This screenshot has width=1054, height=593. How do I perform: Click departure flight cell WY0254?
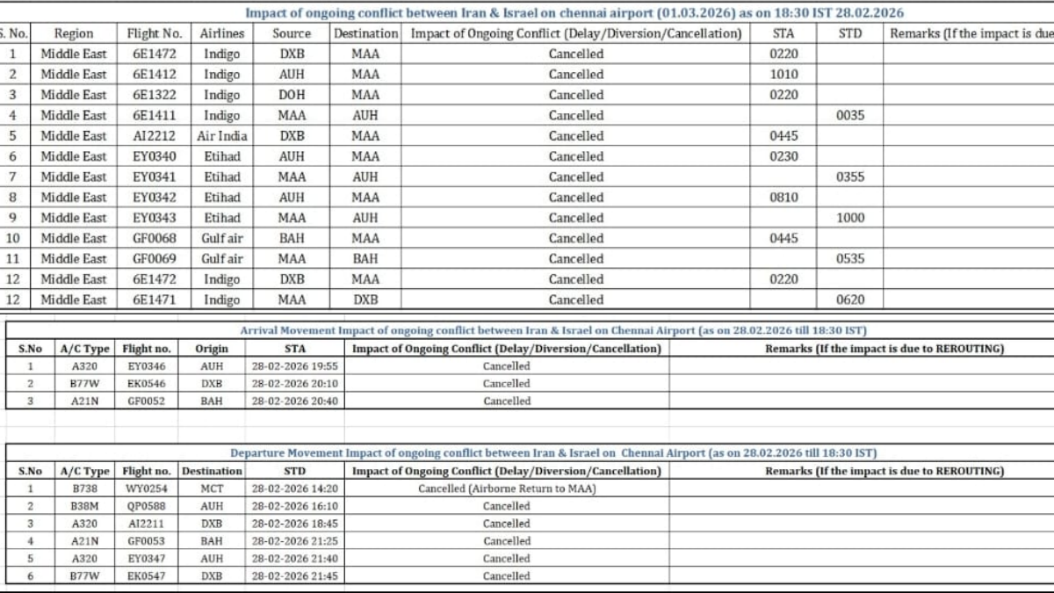tap(147, 488)
